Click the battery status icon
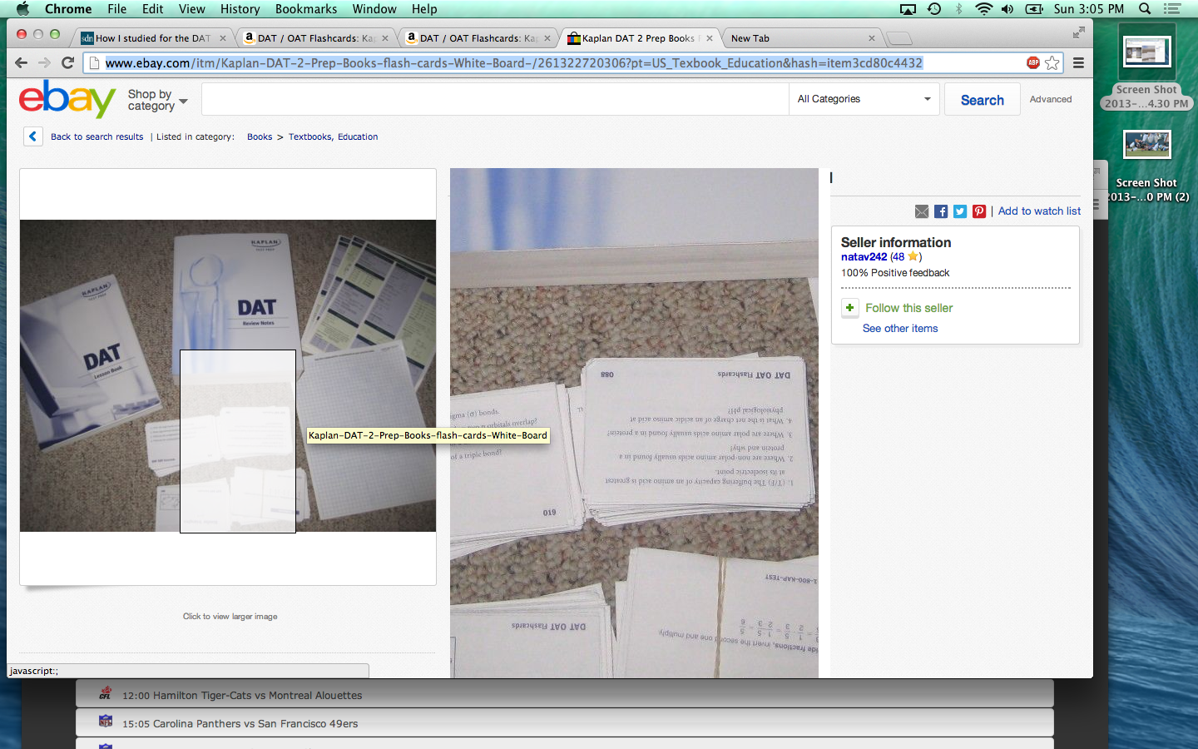Image resolution: width=1198 pixels, height=749 pixels. coord(1034,9)
